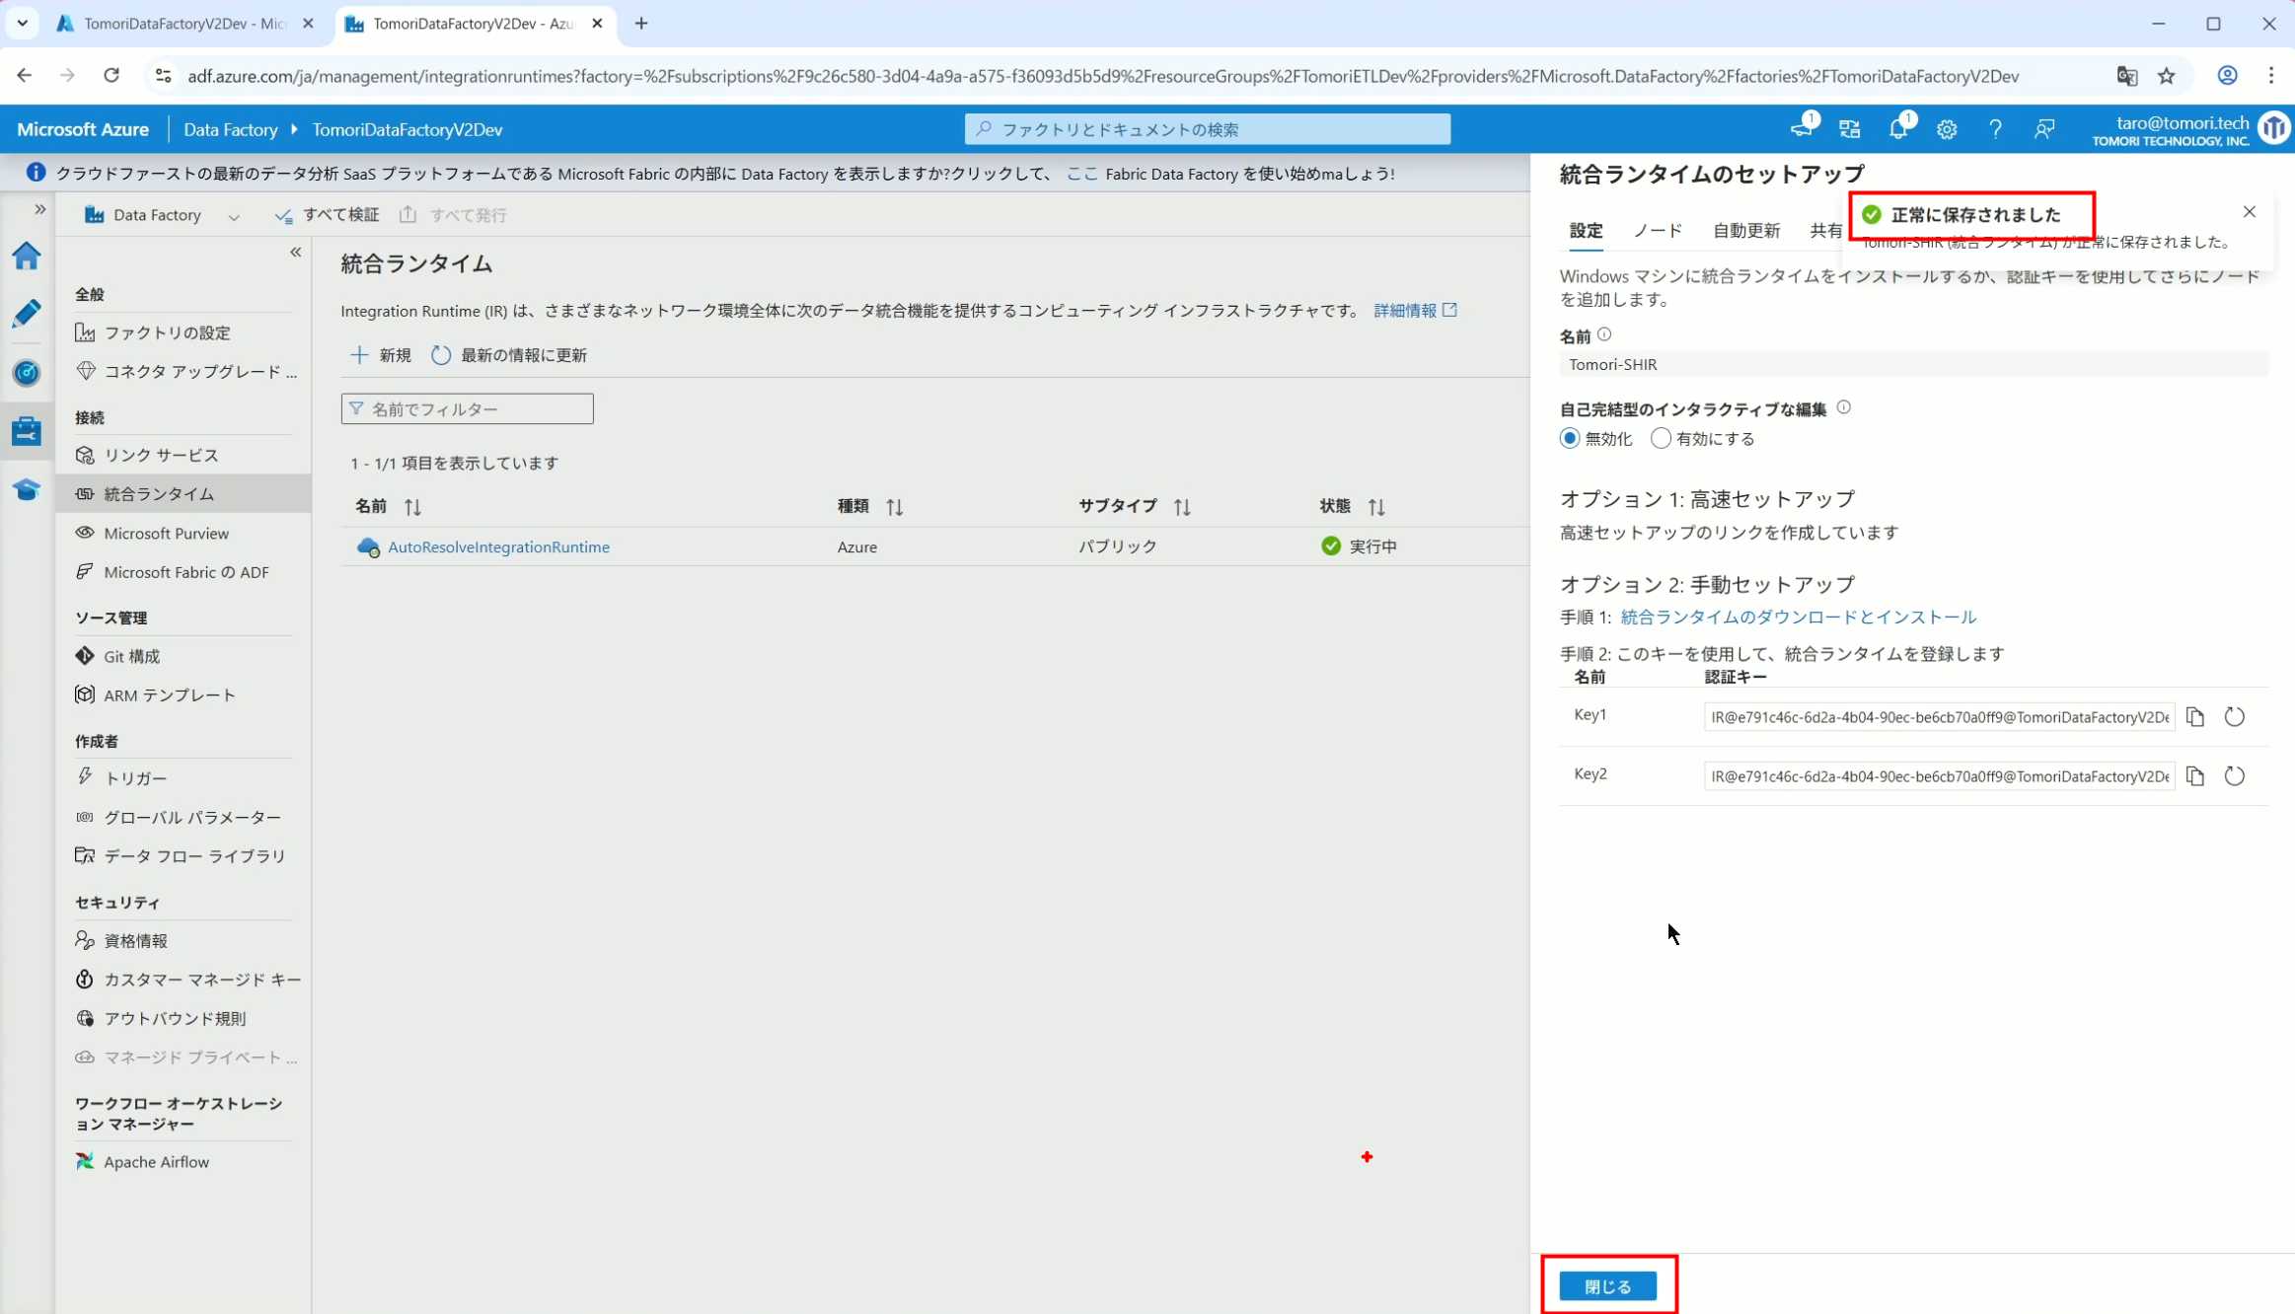This screenshot has height=1314, width=2295.
Task: Switch to the 自動更新 tab
Action: pos(1745,231)
